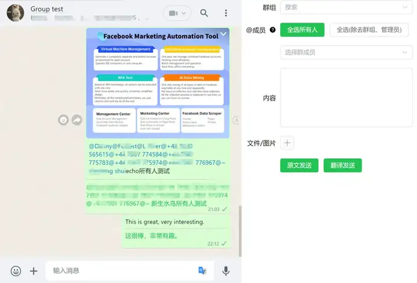
Task: Open the Group test chat title
Action: pos(47,9)
